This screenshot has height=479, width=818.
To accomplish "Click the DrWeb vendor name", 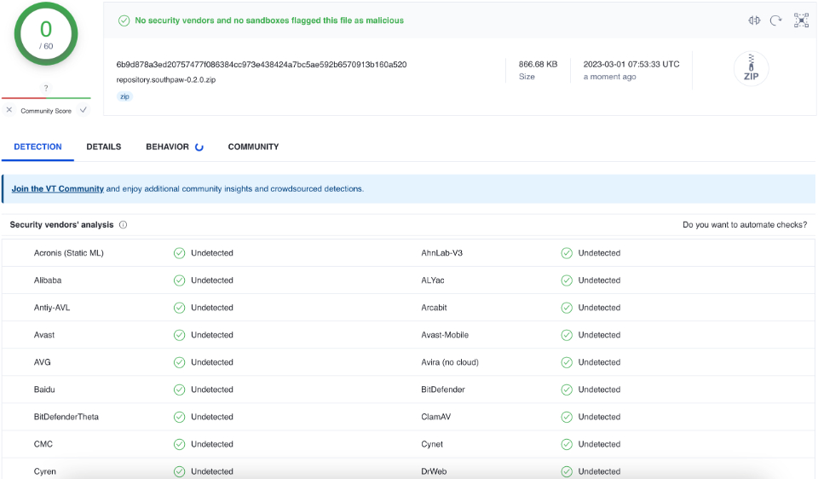I will pos(434,471).
